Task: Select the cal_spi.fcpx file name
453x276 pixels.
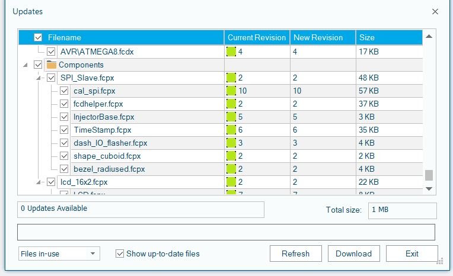Action: click(94, 91)
